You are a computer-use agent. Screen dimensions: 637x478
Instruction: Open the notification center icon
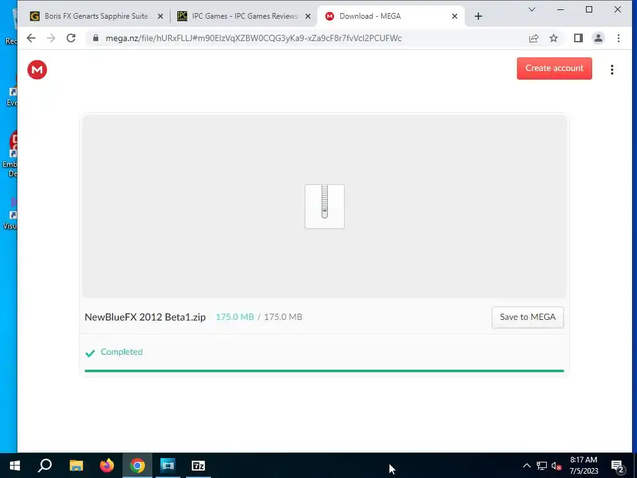click(618, 466)
